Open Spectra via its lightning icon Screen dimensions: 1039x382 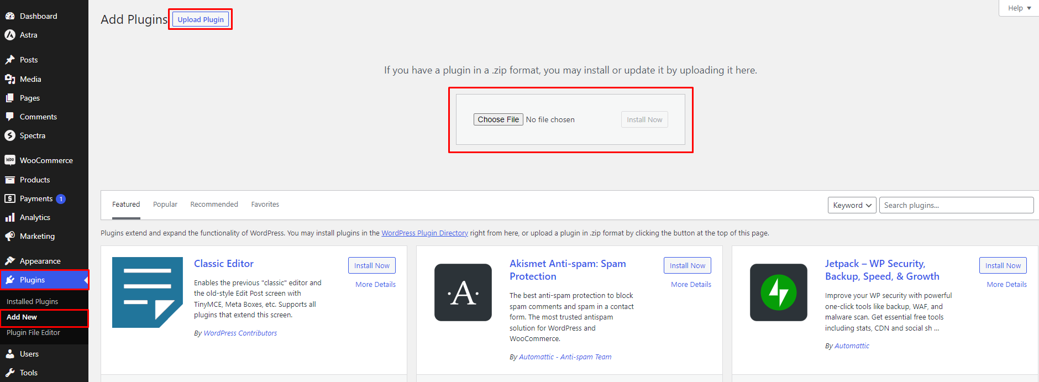pos(10,135)
